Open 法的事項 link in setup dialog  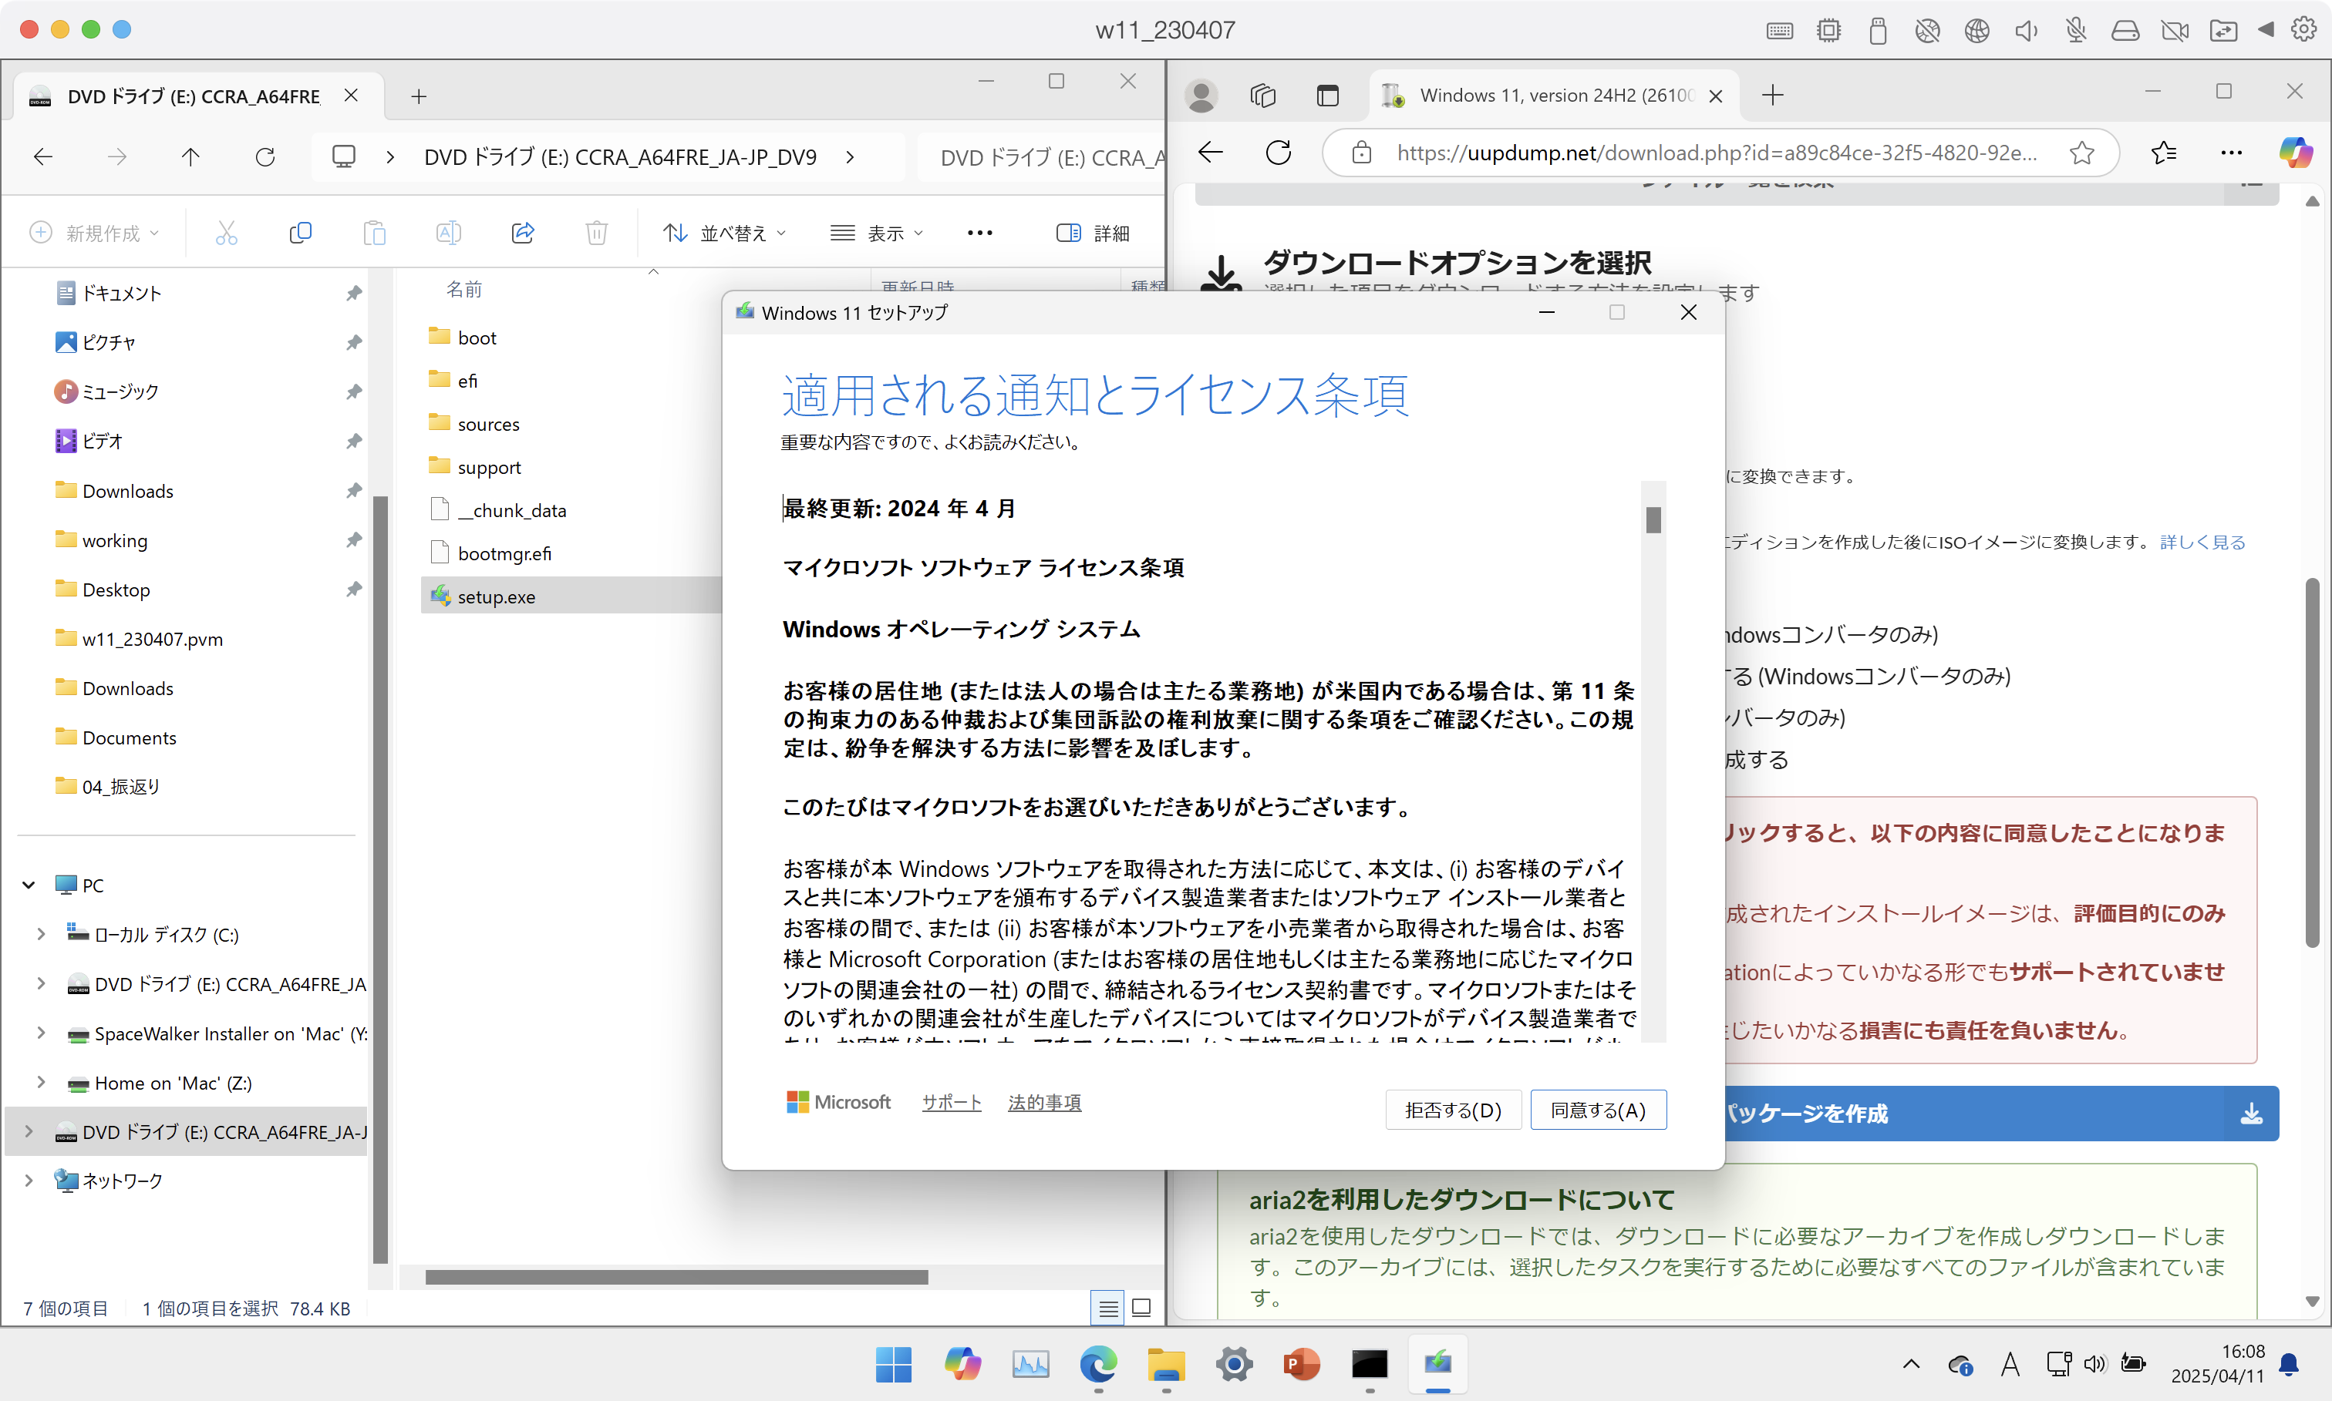1045,1103
